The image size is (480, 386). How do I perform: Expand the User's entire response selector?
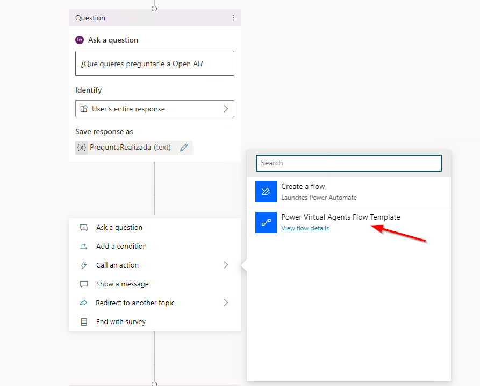click(226, 109)
